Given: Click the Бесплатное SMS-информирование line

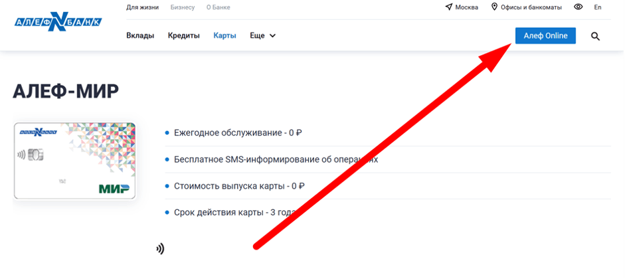Looking at the screenshot, I should [276, 159].
